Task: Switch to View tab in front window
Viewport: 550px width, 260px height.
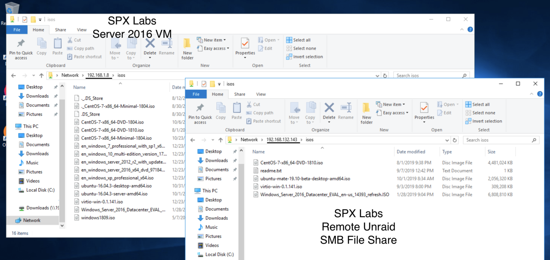Action: tap(261, 94)
